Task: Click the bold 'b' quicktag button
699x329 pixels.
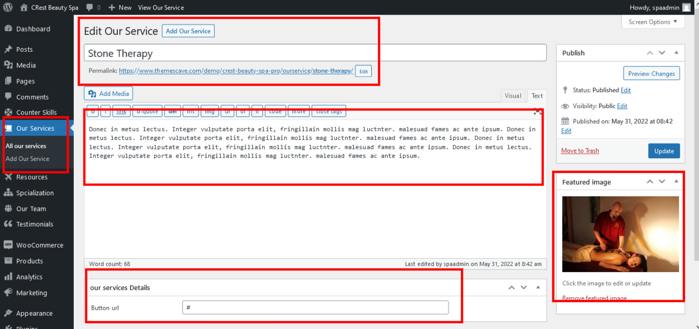Action: (x=93, y=111)
